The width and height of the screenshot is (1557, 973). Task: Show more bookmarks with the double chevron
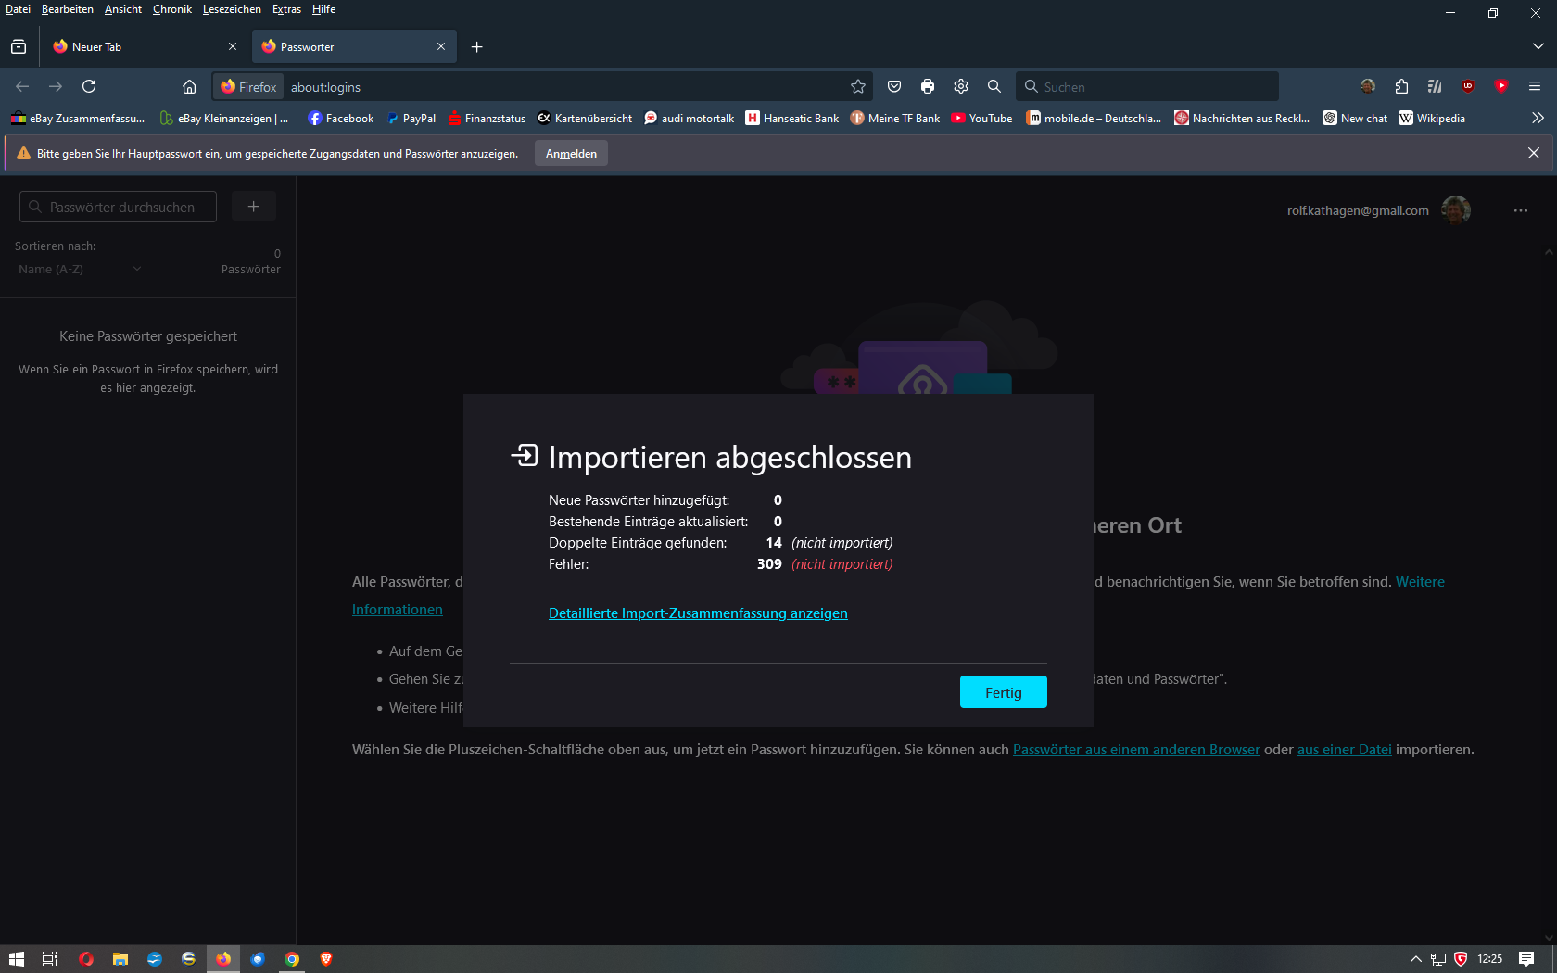1538,118
